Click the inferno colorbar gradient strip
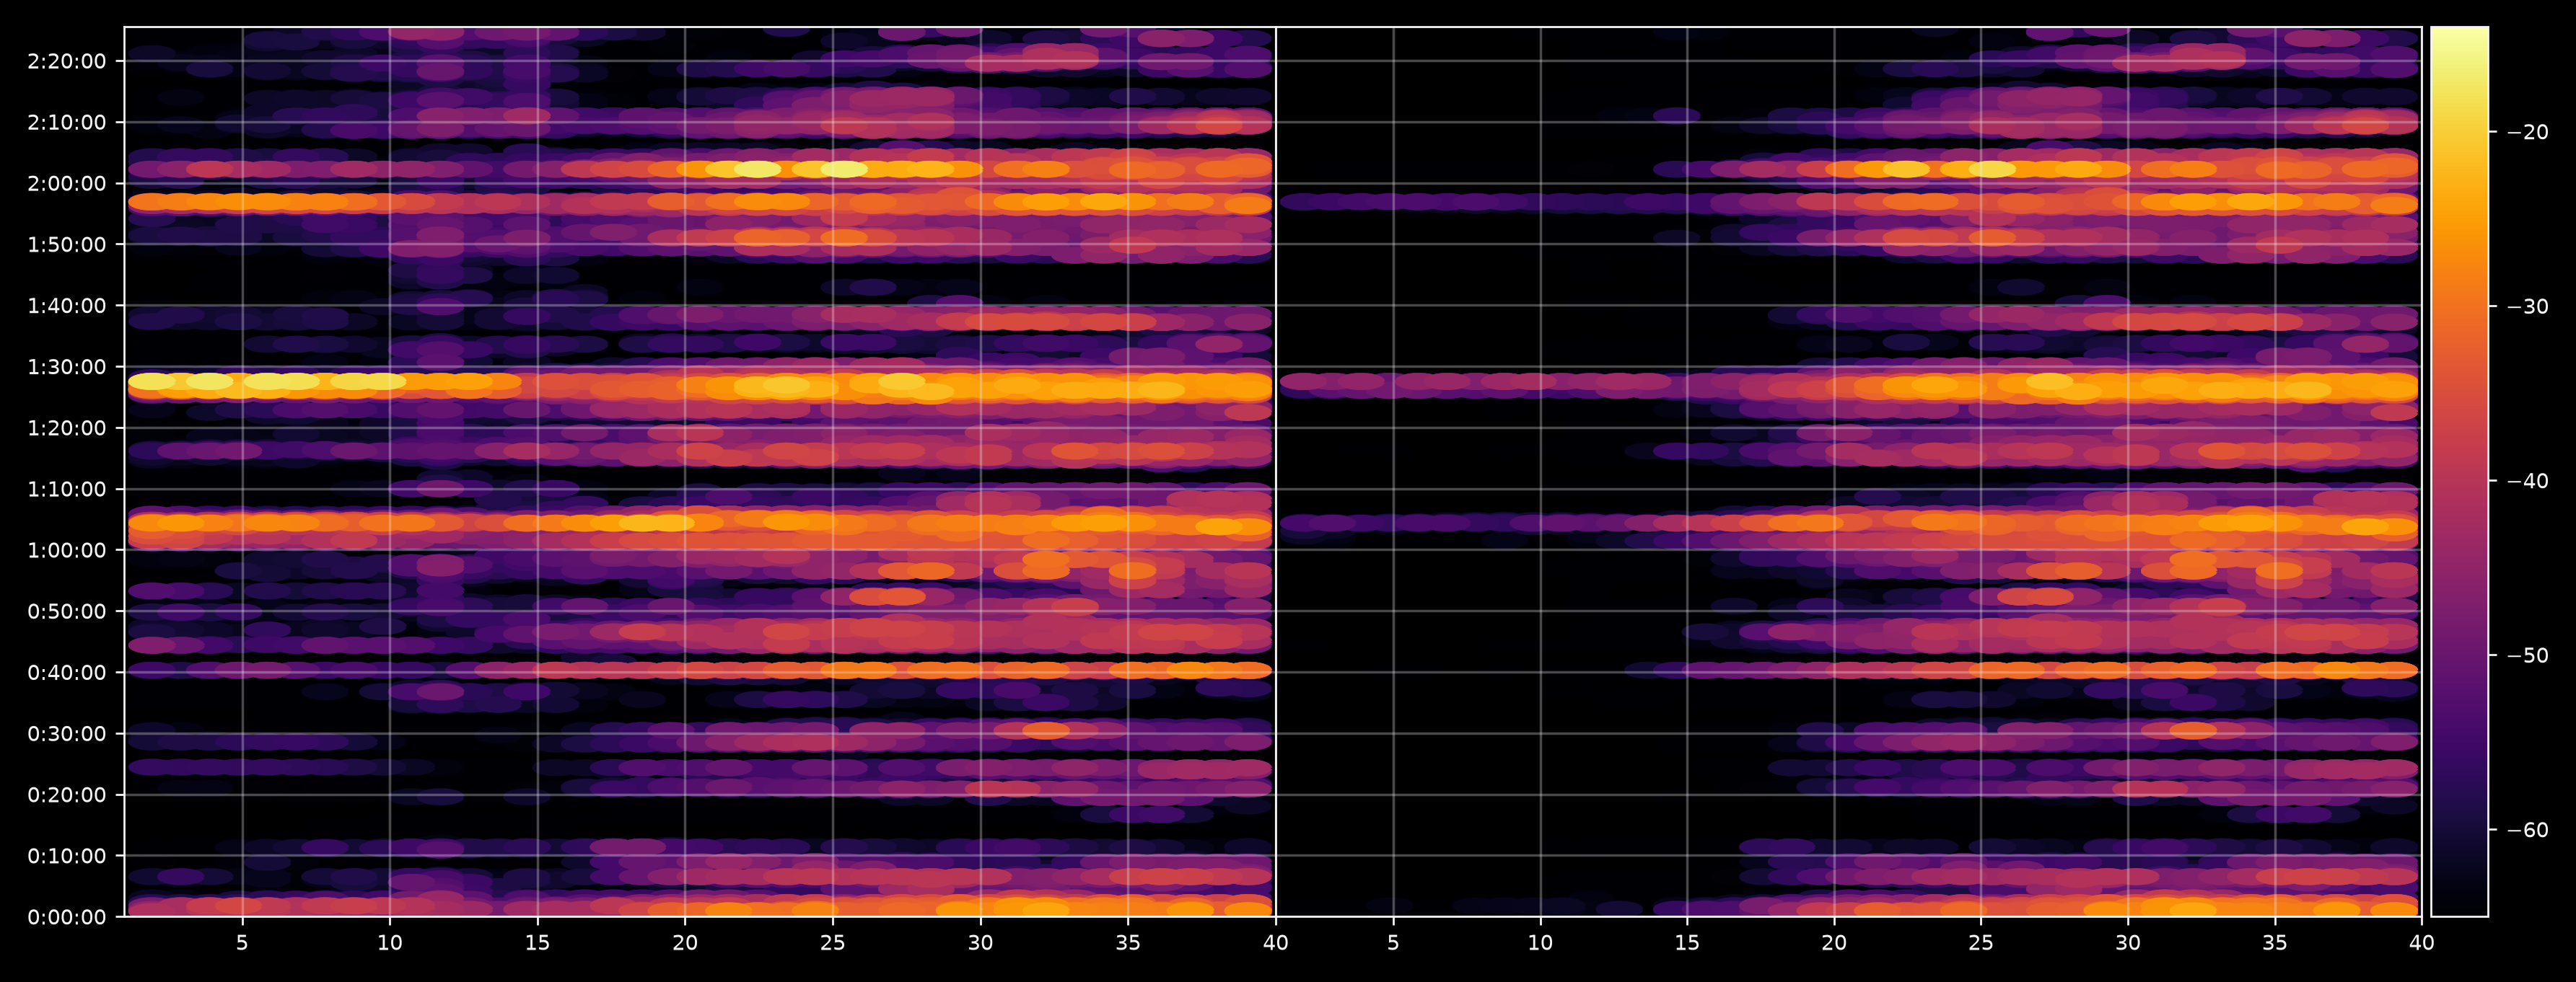Screen dimensions: 2576x982 tap(2459, 472)
